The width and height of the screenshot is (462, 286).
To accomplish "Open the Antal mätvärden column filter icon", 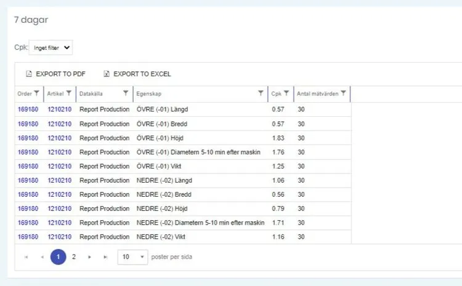I will pos(343,93).
